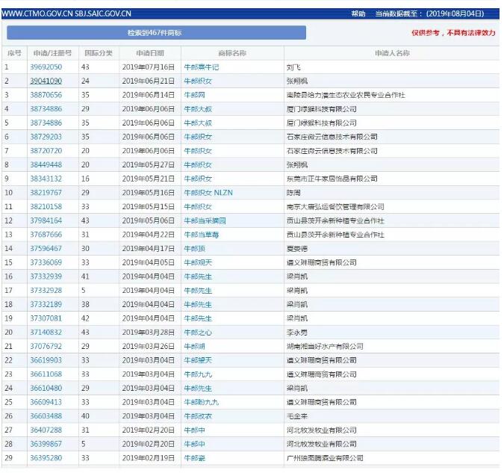Open application number 36399867
Viewport: 504px width, 473px height.
(46, 444)
